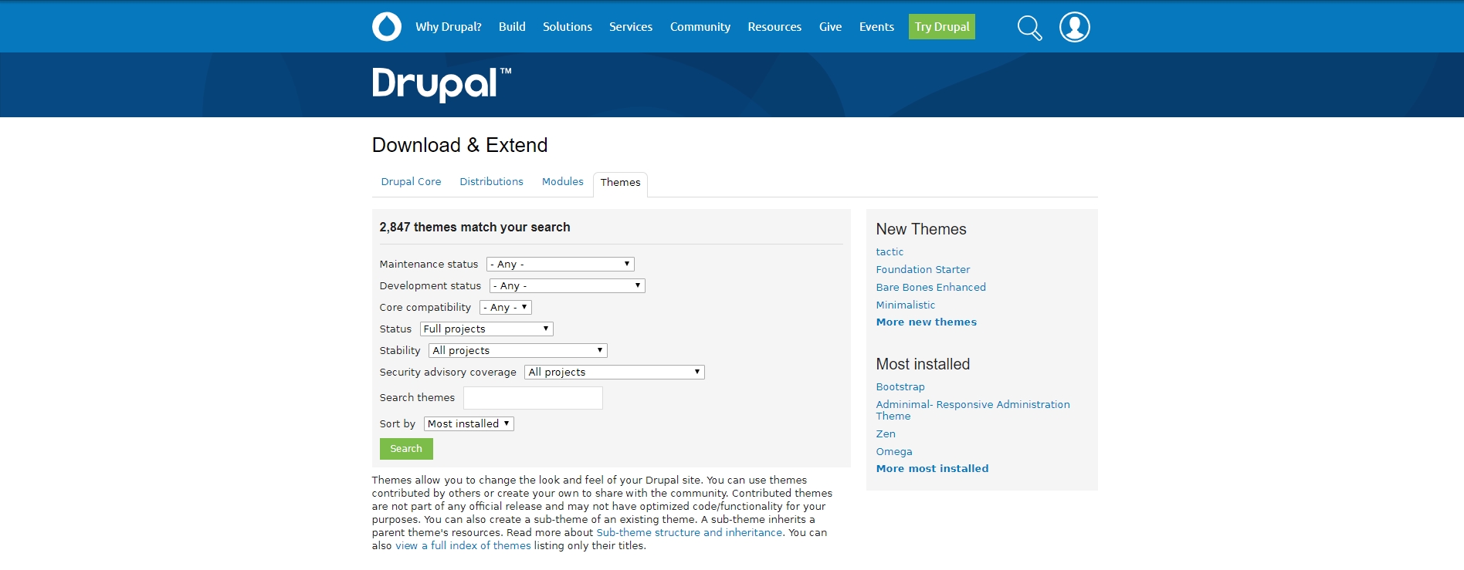Viewport: 1464px width, 570px height.
Task: Select the Themes tab
Action: coord(620,183)
